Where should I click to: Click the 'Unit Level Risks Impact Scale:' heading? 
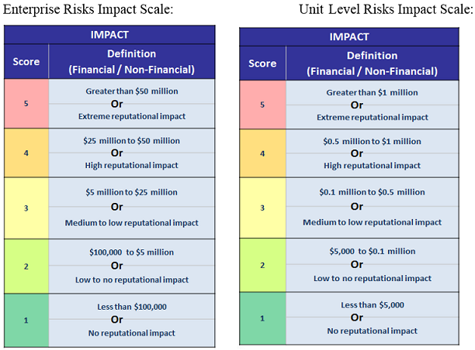click(x=386, y=9)
